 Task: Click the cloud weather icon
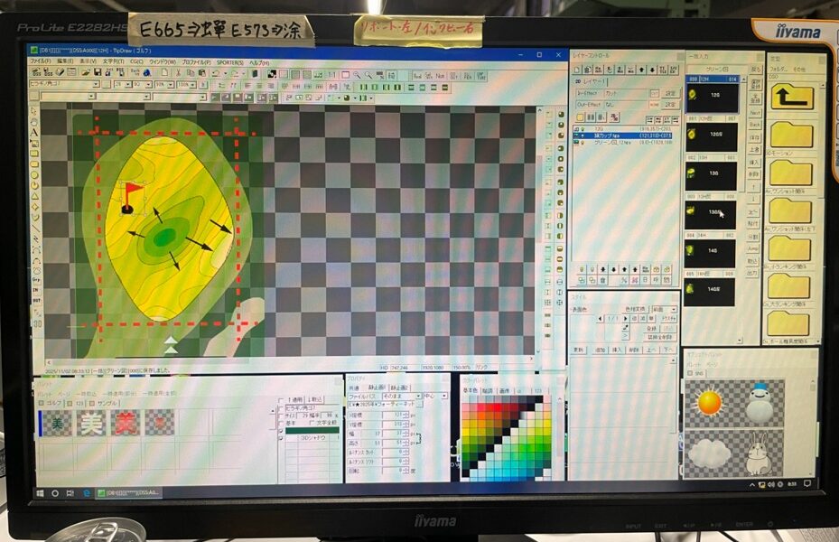710,453
